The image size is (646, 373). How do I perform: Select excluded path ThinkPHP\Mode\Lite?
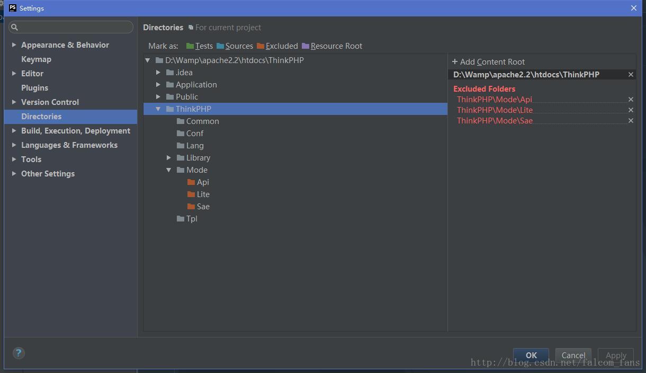tap(495, 110)
